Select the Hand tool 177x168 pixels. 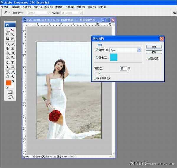click(x=8, y=76)
